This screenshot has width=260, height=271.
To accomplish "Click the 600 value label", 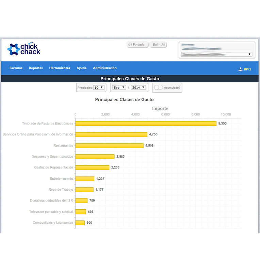I will coord(89,223).
